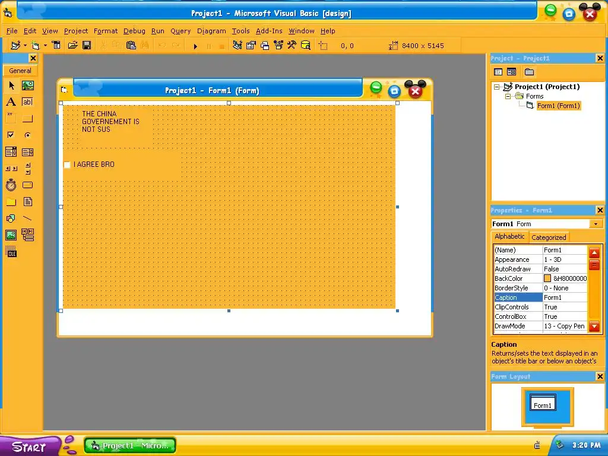Screen dimensions: 608x456
Task: Start the program with the Run arrow
Action: tap(195, 46)
